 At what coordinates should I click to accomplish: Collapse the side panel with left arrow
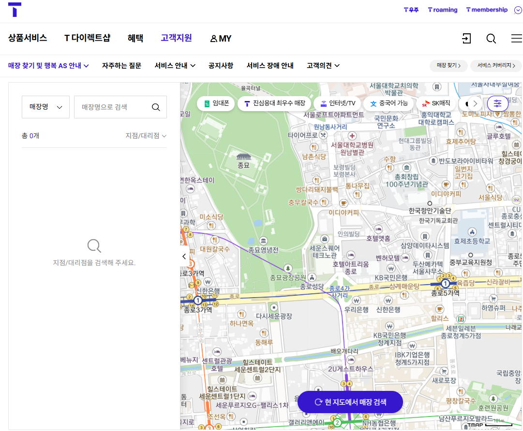[184, 256]
